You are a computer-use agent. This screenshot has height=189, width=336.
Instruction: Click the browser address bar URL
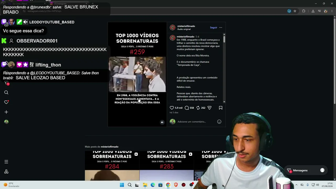(x=44, y=11)
